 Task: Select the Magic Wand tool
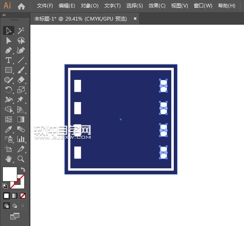[x=21, y=30]
